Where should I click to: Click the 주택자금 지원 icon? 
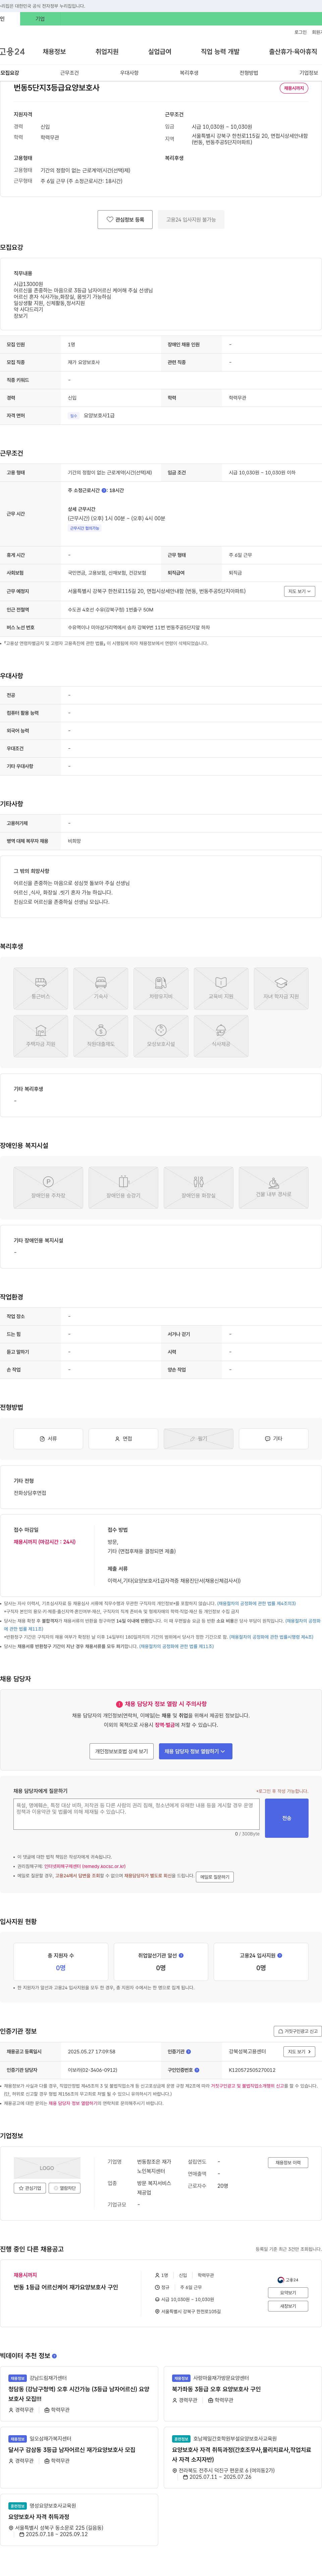41,1036
